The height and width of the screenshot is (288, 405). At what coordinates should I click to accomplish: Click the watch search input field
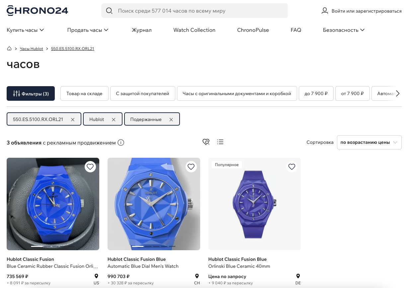tap(199, 11)
